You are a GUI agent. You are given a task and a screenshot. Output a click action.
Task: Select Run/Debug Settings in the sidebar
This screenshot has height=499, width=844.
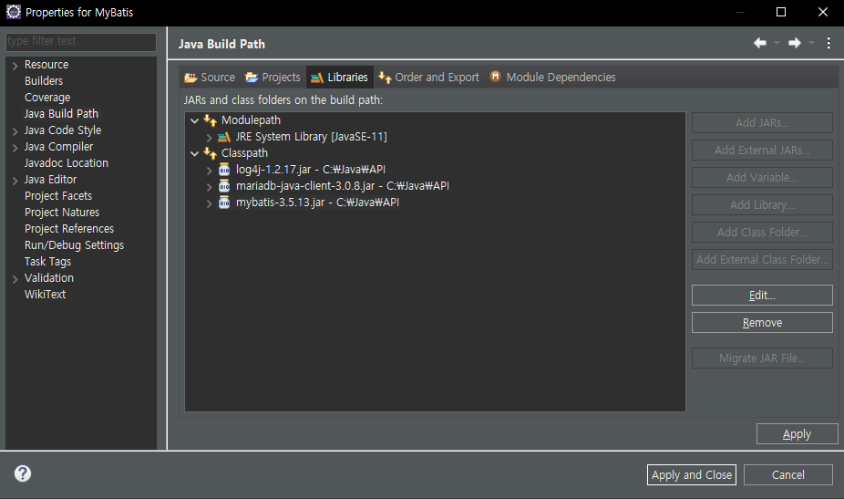(x=74, y=245)
